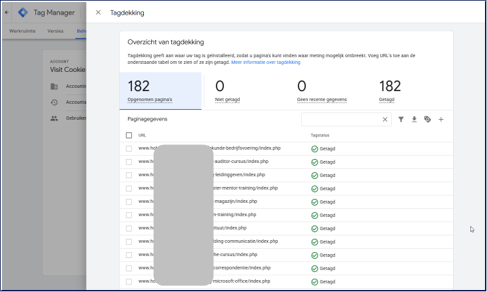This screenshot has height=292, width=487.
Task: Select the auditor-cursus row checkbox
Action: 129,162
